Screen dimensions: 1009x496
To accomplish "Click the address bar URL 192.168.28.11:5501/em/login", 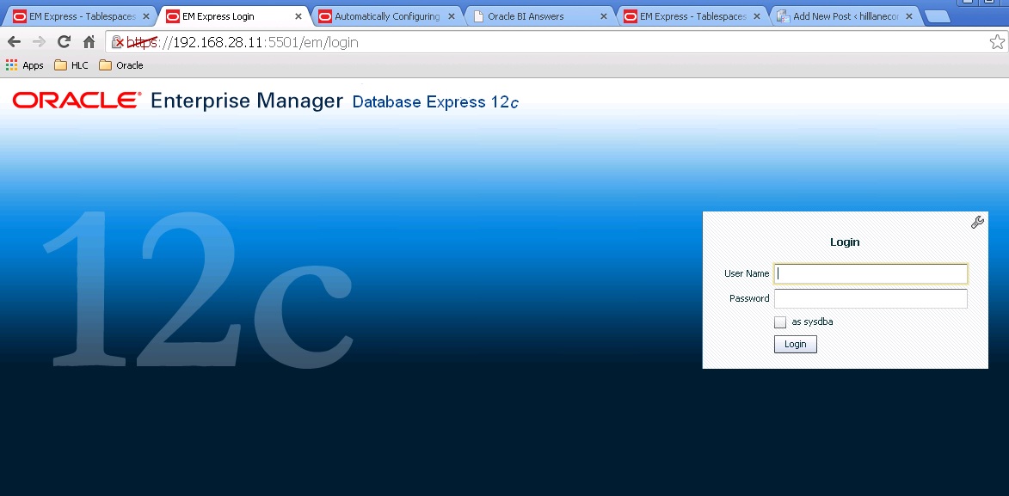I will 242,42.
